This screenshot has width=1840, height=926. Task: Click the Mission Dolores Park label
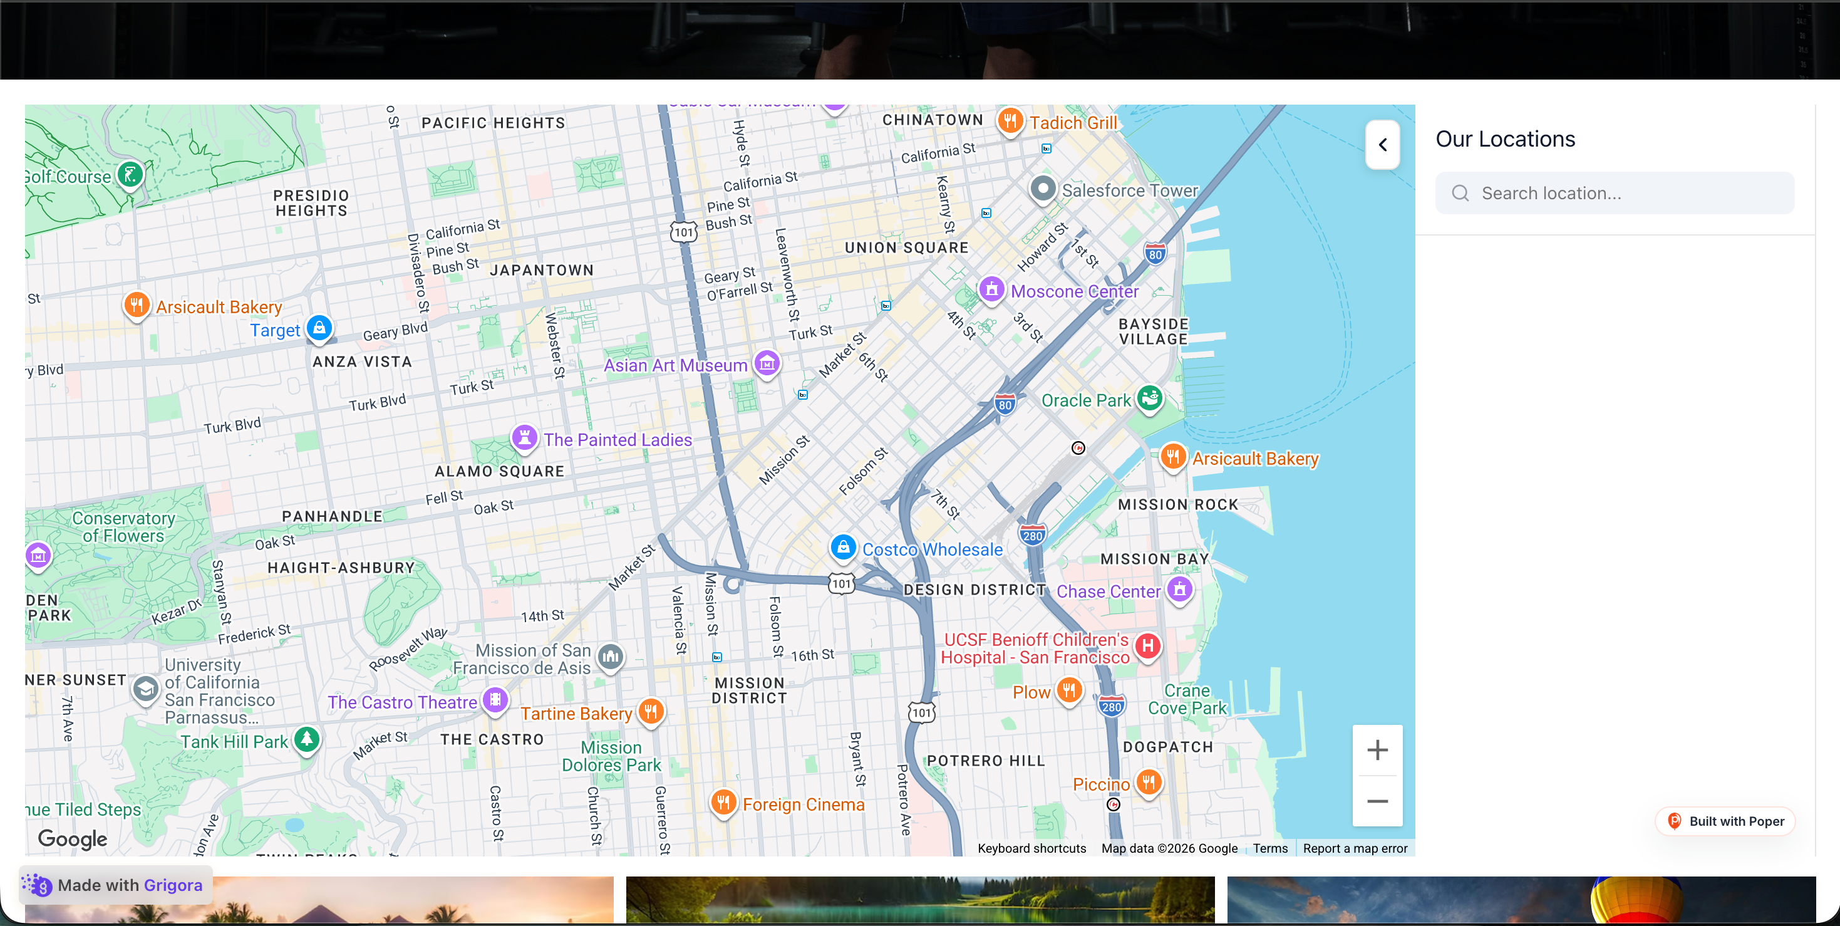(x=611, y=756)
